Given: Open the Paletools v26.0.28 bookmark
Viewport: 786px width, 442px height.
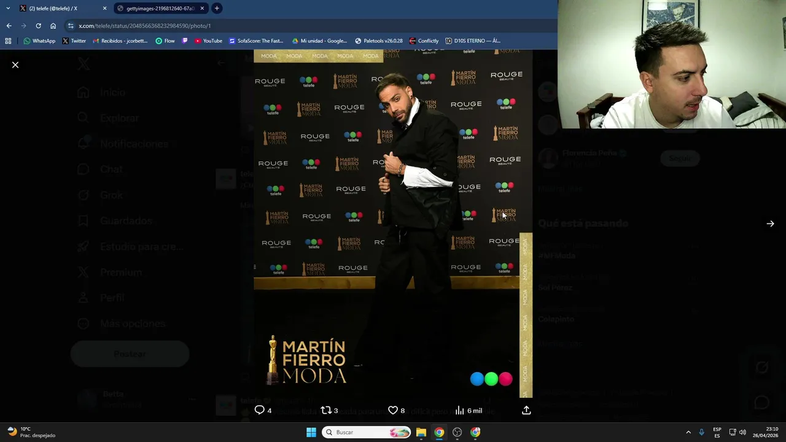Looking at the screenshot, I should tap(379, 41).
